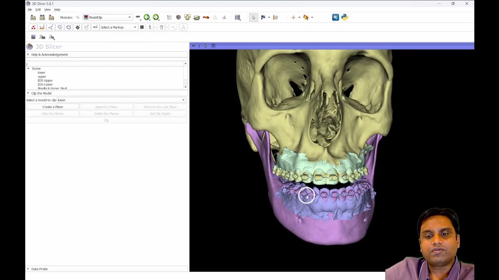Toggle the crosshair visibility icon
Screen dimensions: 499x280
[293, 17]
